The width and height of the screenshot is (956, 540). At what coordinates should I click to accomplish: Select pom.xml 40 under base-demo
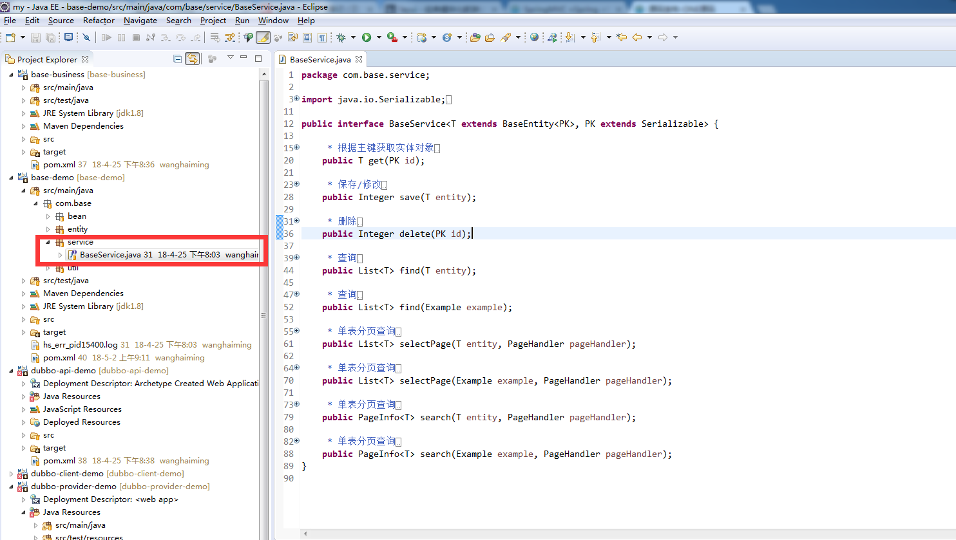click(x=118, y=358)
